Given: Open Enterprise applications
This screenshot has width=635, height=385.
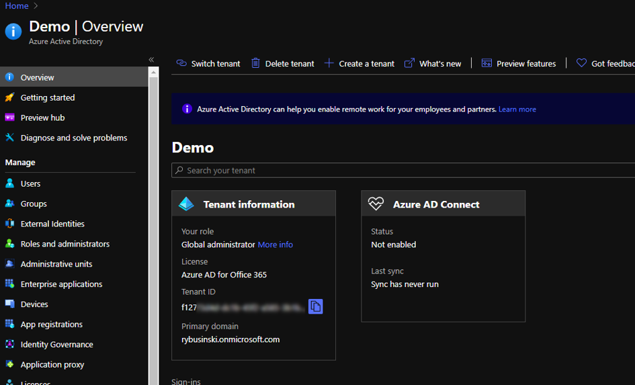Looking at the screenshot, I should pos(61,284).
